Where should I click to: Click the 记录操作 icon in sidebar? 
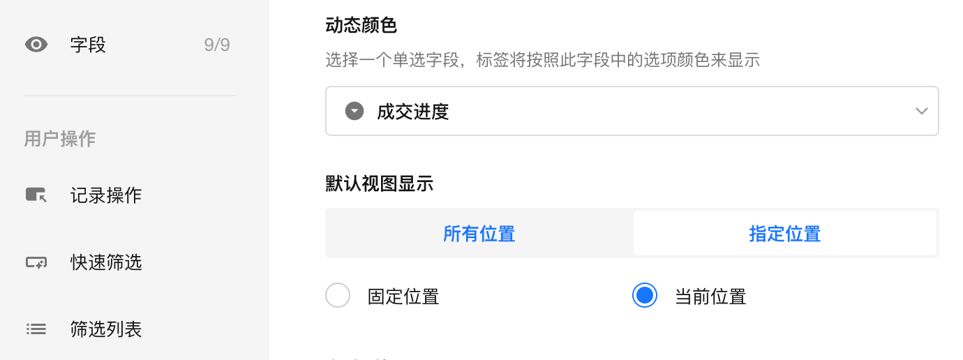(x=36, y=195)
